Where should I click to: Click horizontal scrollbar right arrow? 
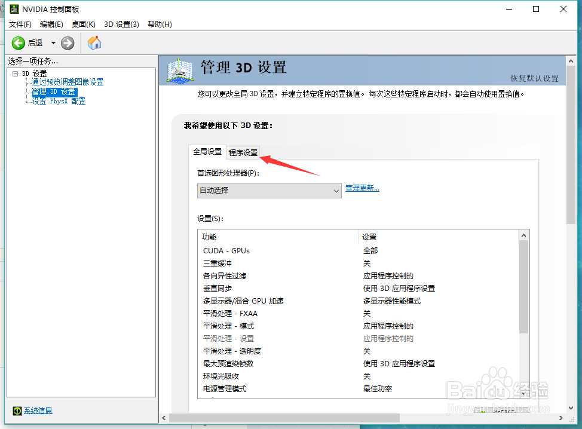561,418
